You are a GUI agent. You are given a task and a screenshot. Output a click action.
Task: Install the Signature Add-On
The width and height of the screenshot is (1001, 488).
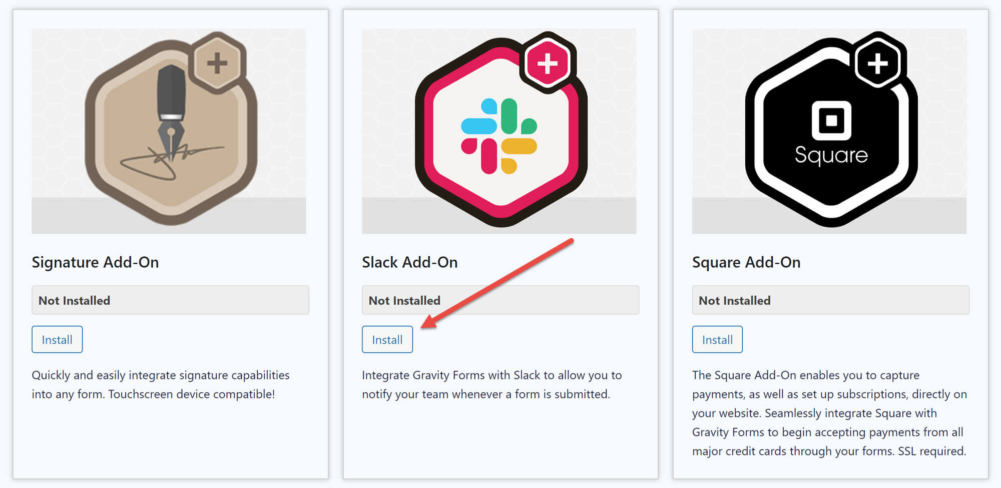pyautogui.click(x=57, y=339)
